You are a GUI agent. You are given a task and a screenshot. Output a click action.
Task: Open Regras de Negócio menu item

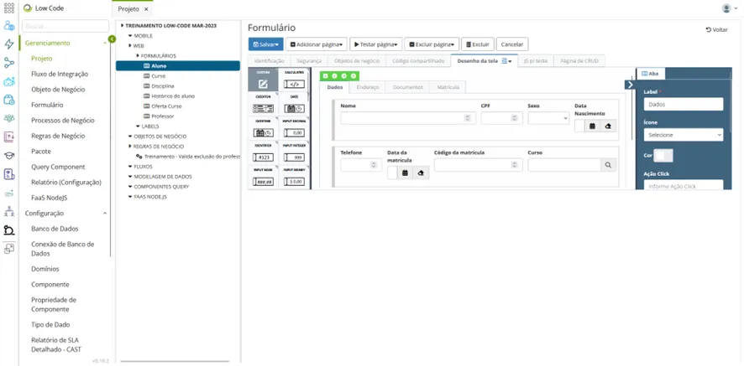59,136
